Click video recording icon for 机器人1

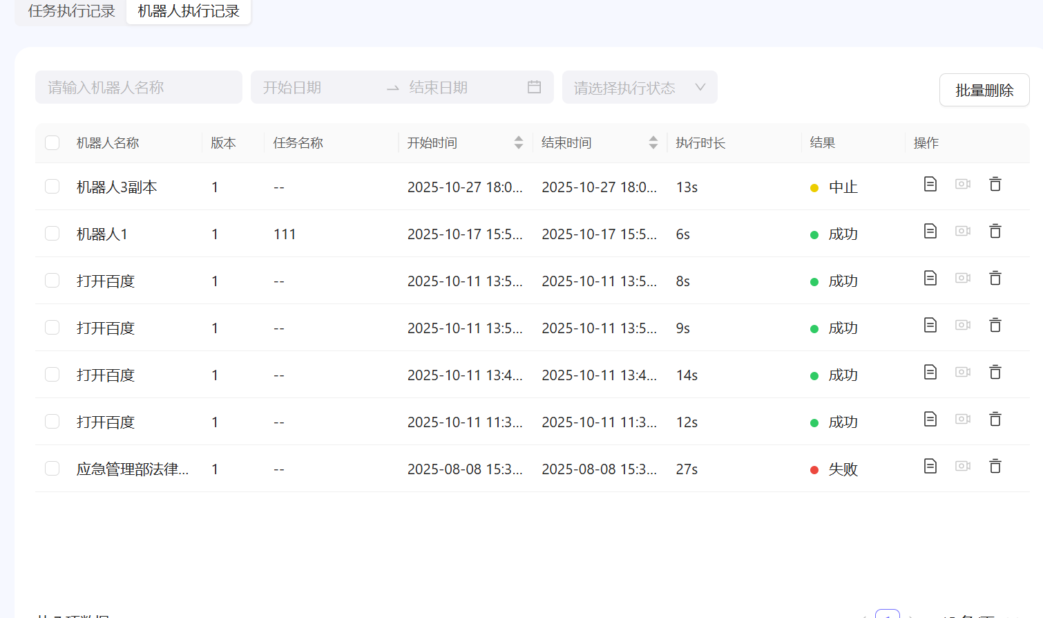pyautogui.click(x=962, y=231)
